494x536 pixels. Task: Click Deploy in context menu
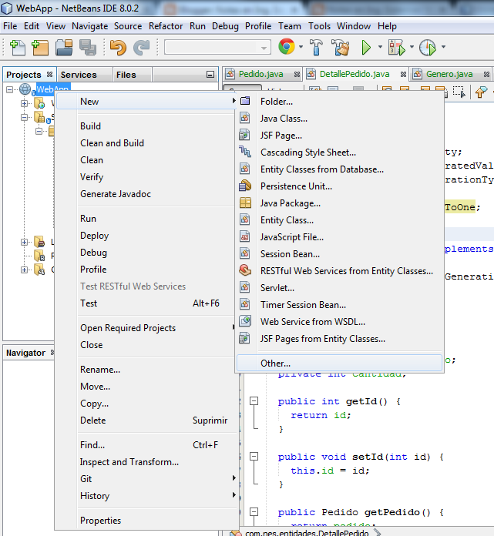[x=146, y=236]
